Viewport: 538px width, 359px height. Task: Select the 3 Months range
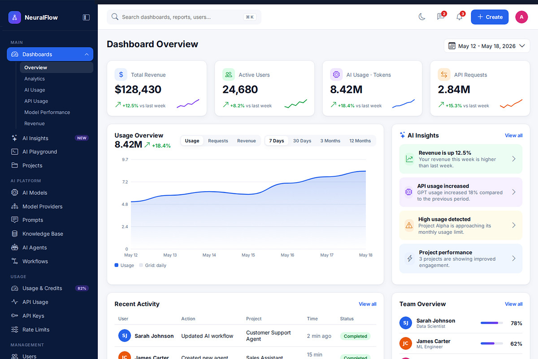tap(330, 141)
